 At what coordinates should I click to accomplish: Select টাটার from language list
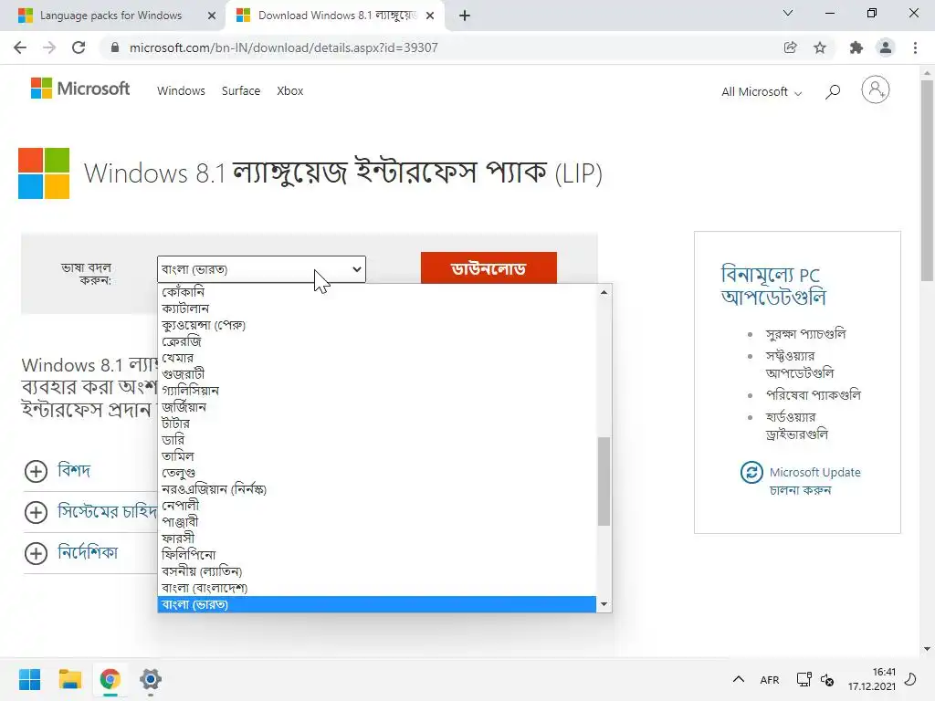tap(377, 424)
